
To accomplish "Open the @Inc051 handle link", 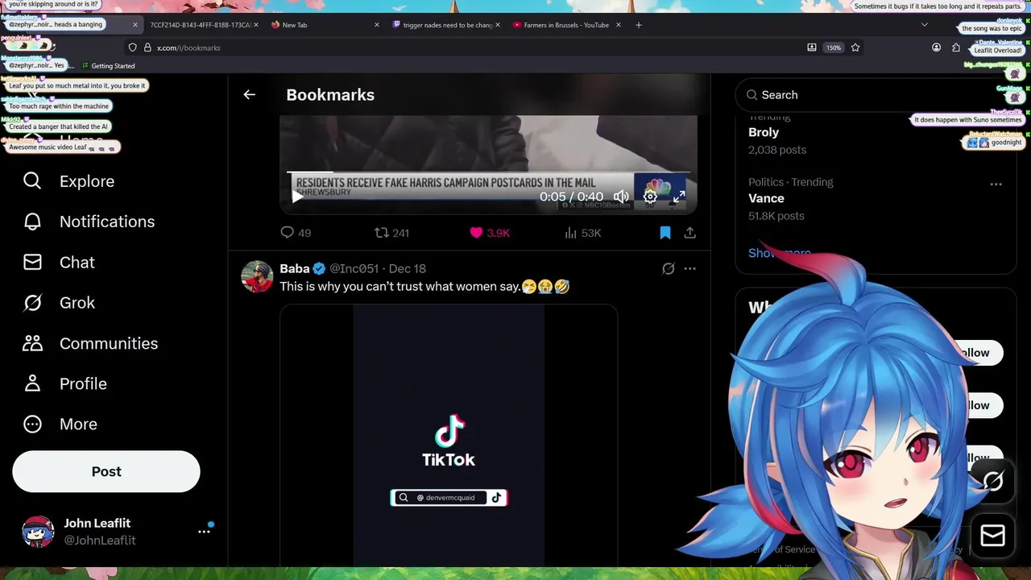I will [354, 268].
